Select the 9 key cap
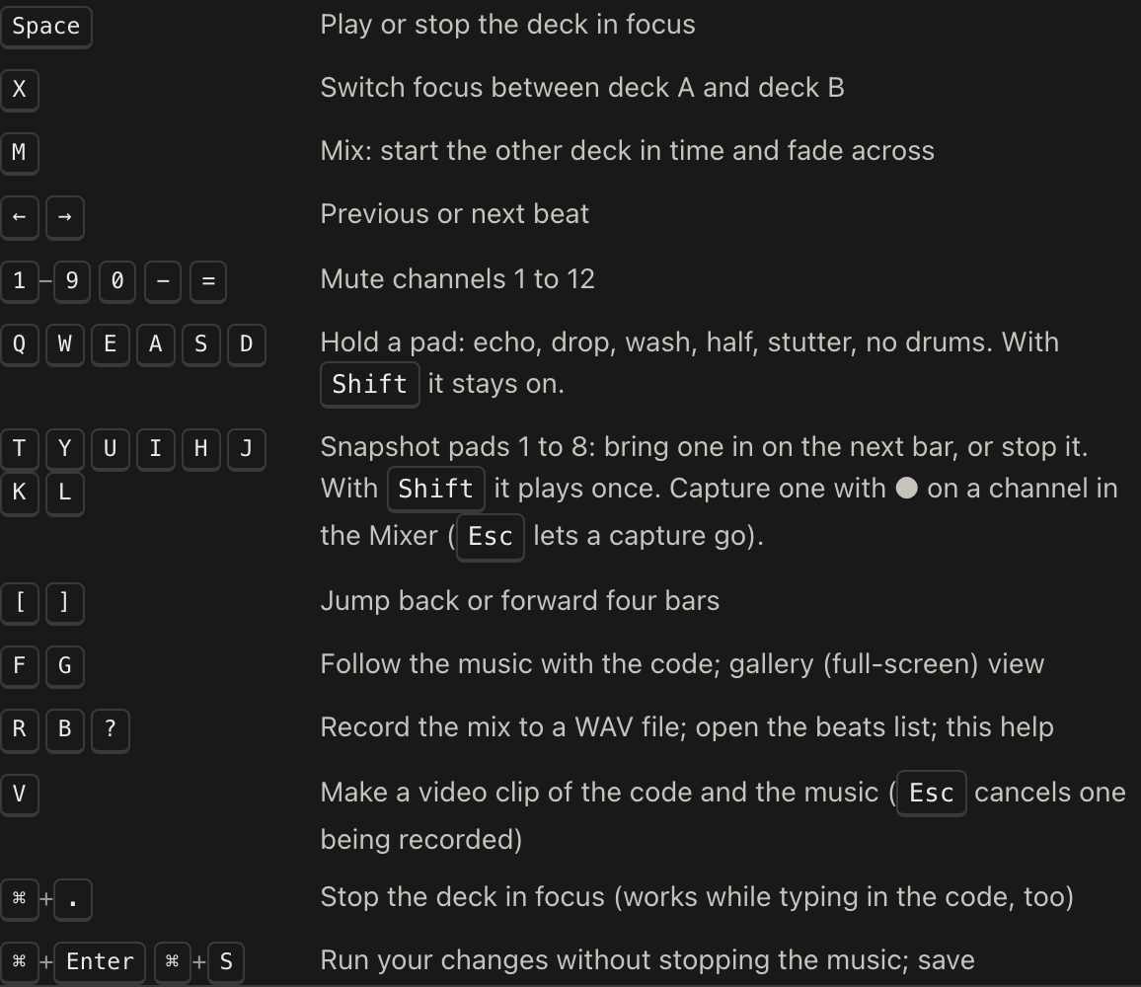The width and height of the screenshot is (1141, 987). (71, 281)
